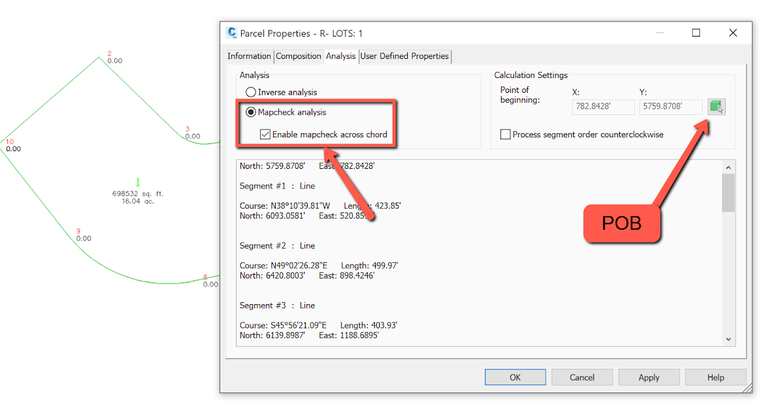
Task: Click the Apply button
Action: pos(649,377)
